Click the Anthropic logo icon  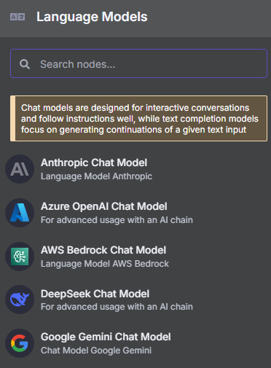point(20,169)
